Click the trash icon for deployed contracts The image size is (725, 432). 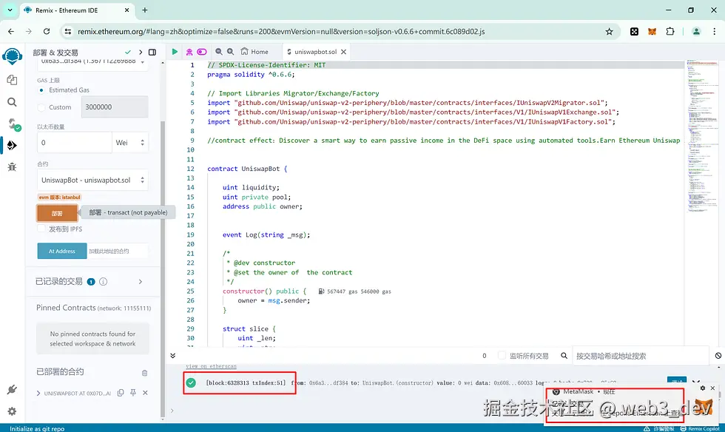(145, 373)
